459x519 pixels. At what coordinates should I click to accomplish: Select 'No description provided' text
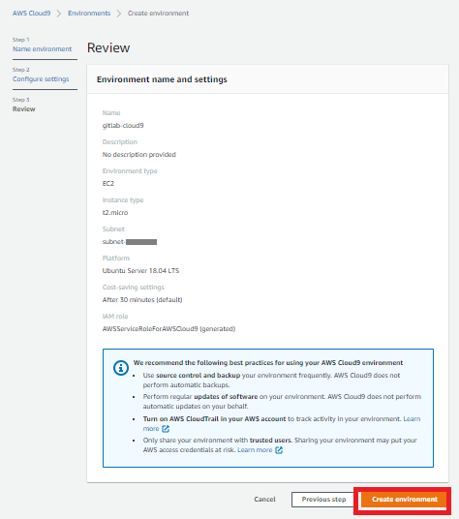139,155
